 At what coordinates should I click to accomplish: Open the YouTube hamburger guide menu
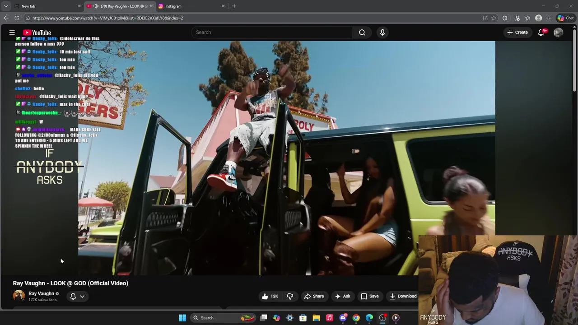[12, 32]
